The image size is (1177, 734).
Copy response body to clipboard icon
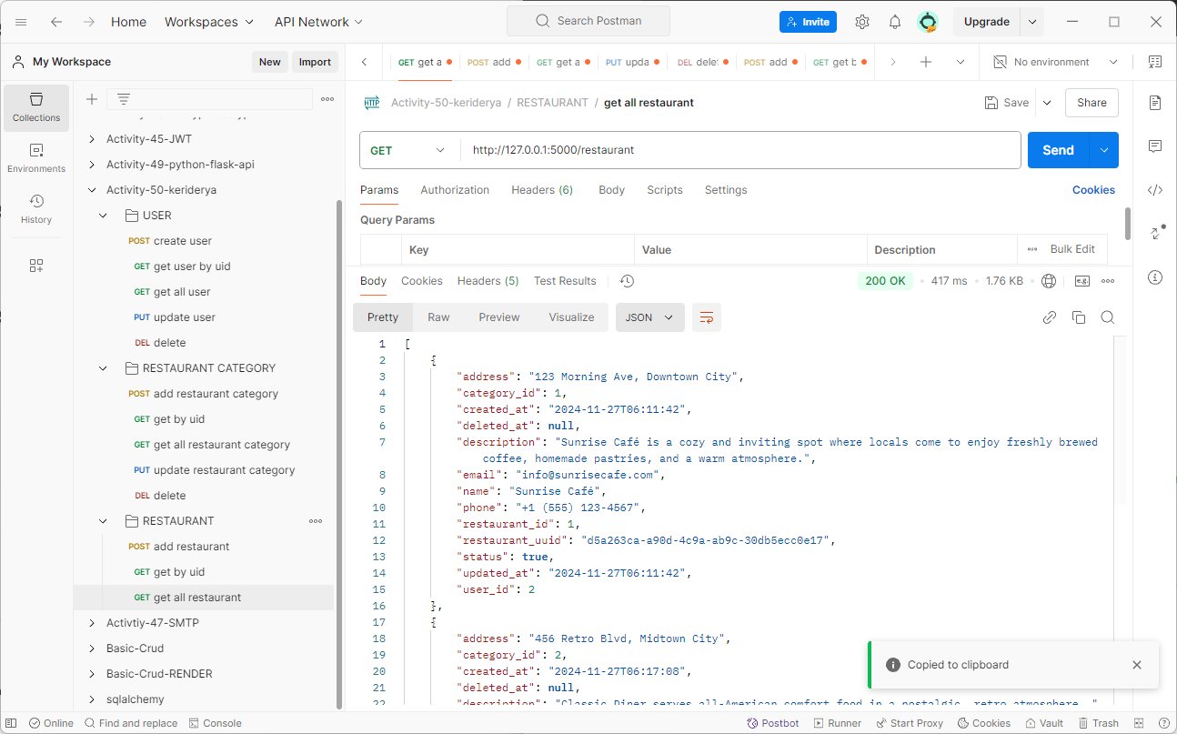coord(1079,317)
